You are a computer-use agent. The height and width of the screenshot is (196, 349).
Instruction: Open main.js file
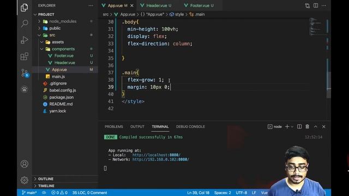58,76
